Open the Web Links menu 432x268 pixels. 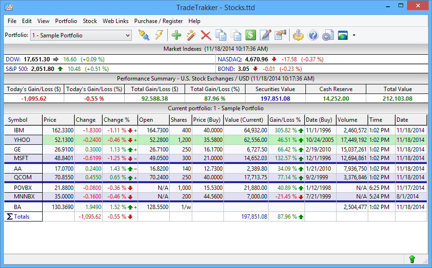pos(116,21)
